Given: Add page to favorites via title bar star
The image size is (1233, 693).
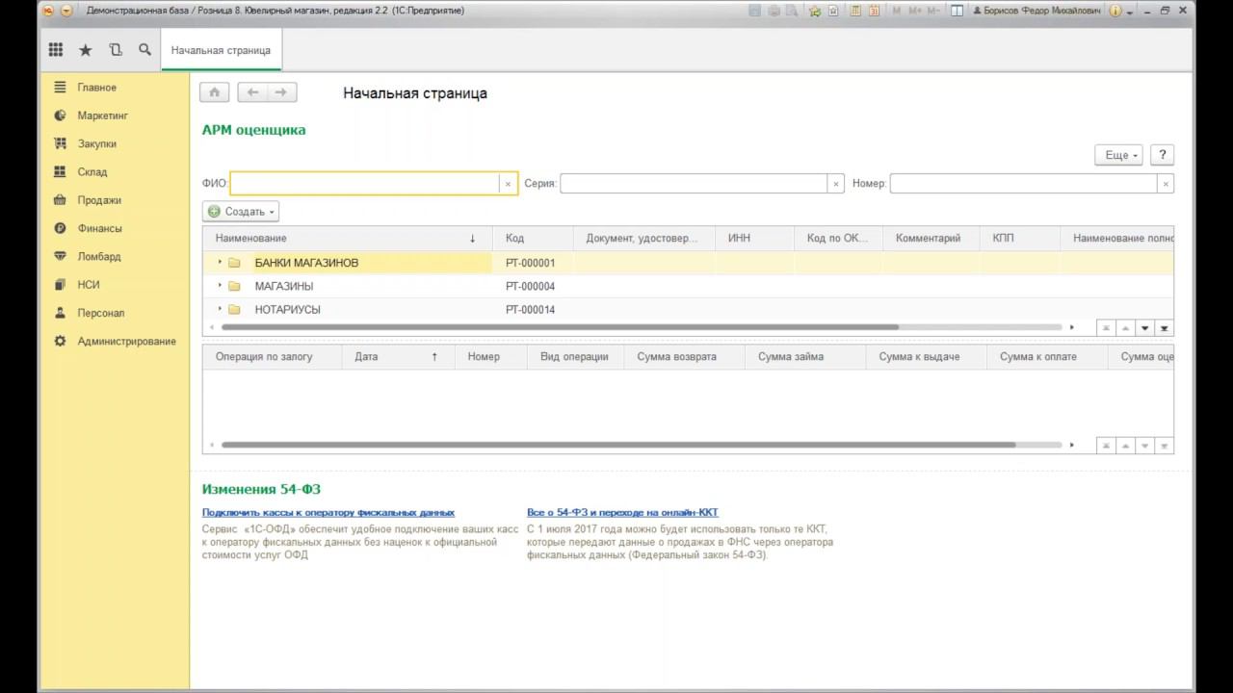Looking at the screenshot, I should (815, 11).
